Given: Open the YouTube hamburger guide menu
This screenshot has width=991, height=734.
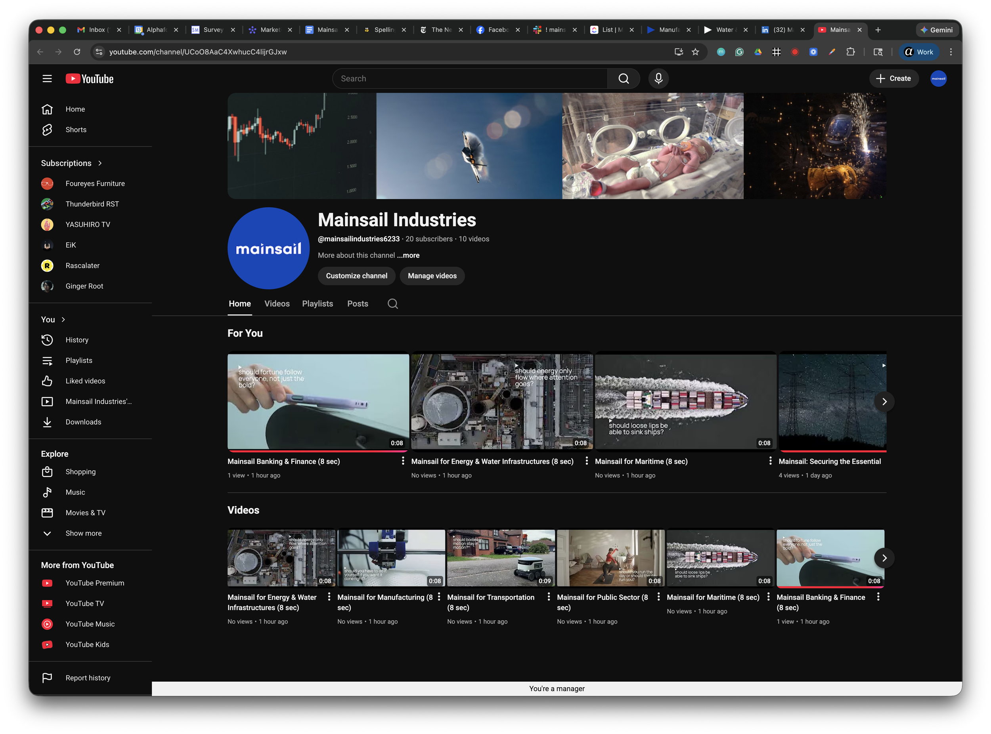Looking at the screenshot, I should tap(47, 79).
